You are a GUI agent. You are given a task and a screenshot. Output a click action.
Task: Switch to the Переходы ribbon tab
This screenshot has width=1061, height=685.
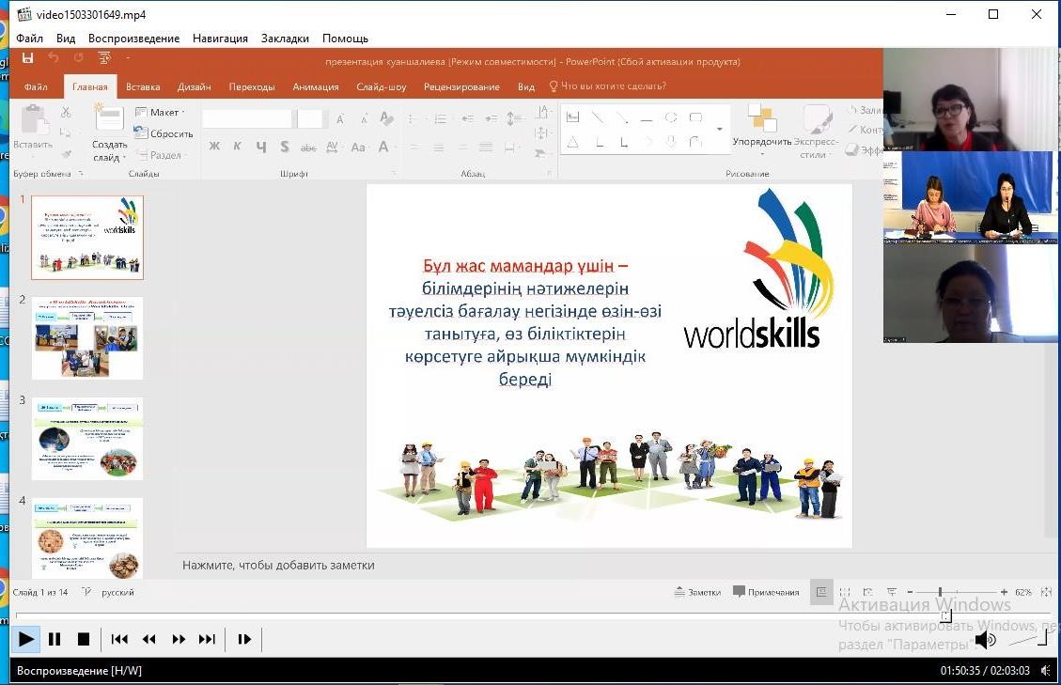tap(252, 86)
